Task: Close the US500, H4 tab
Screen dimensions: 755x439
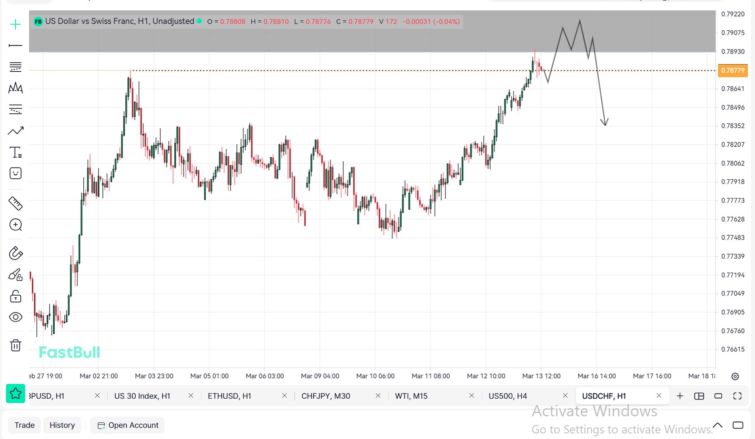Action: 565,395
